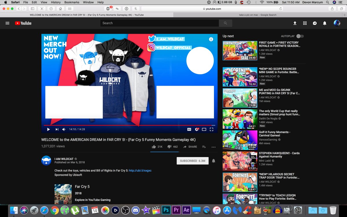
Task: Open the player settings gear
Action: [197, 129]
